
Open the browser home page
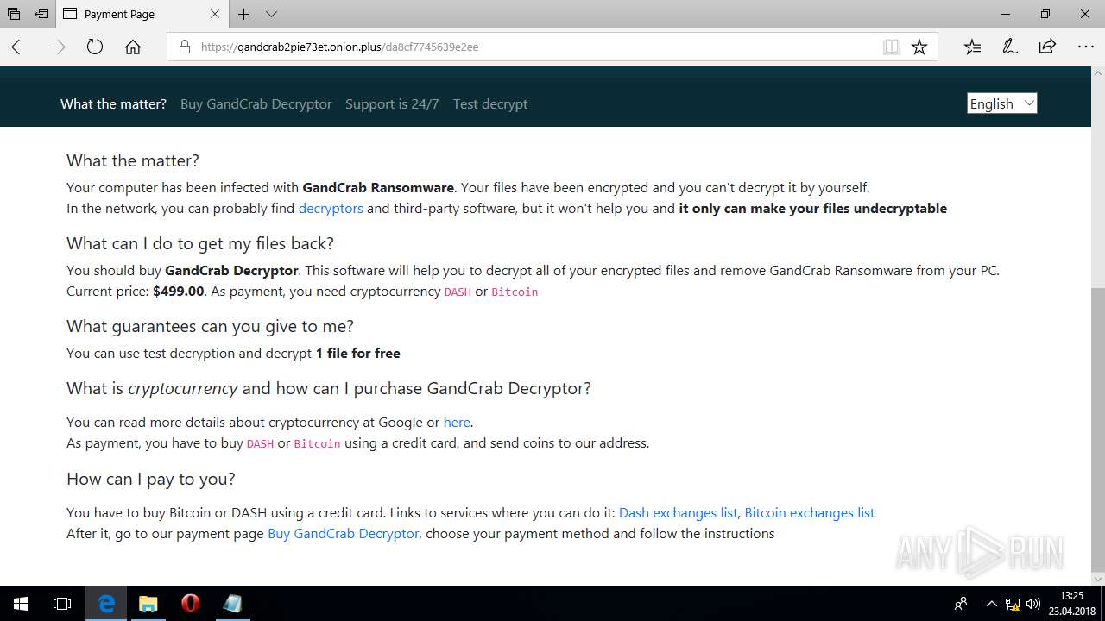[133, 47]
